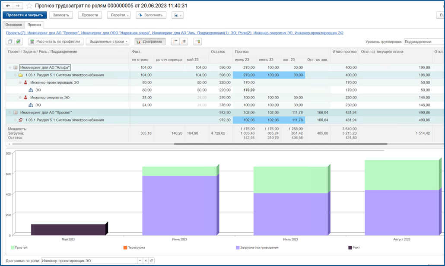Click the red-green bars toolbar icon
The image size is (445, 266).
coord(197,42)
